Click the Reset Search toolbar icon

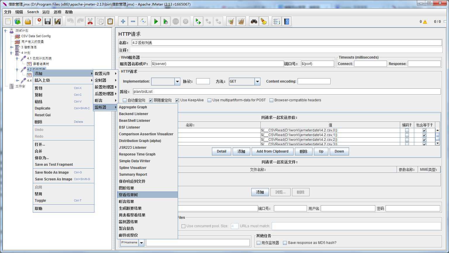(264, 21)
